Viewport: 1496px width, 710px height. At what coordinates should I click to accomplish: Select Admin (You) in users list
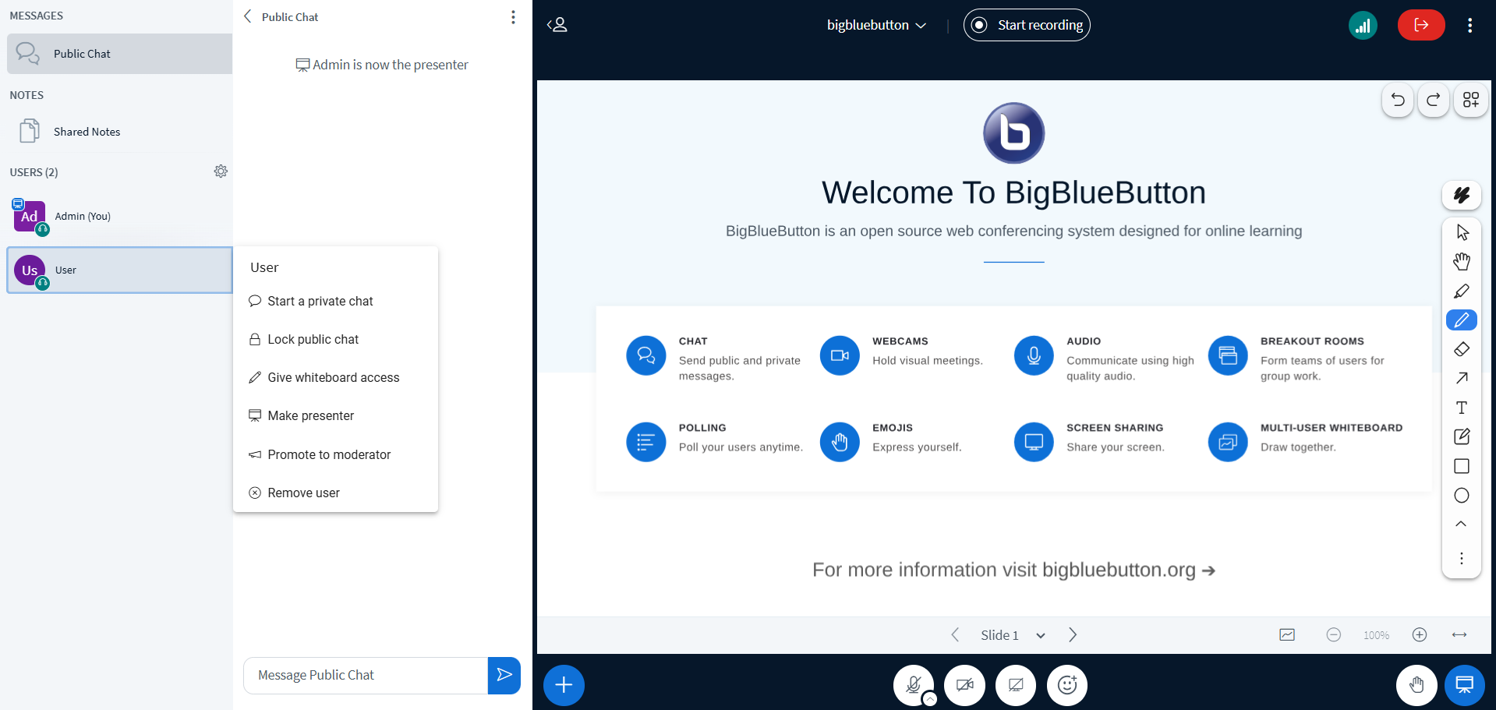pos(119,217)
